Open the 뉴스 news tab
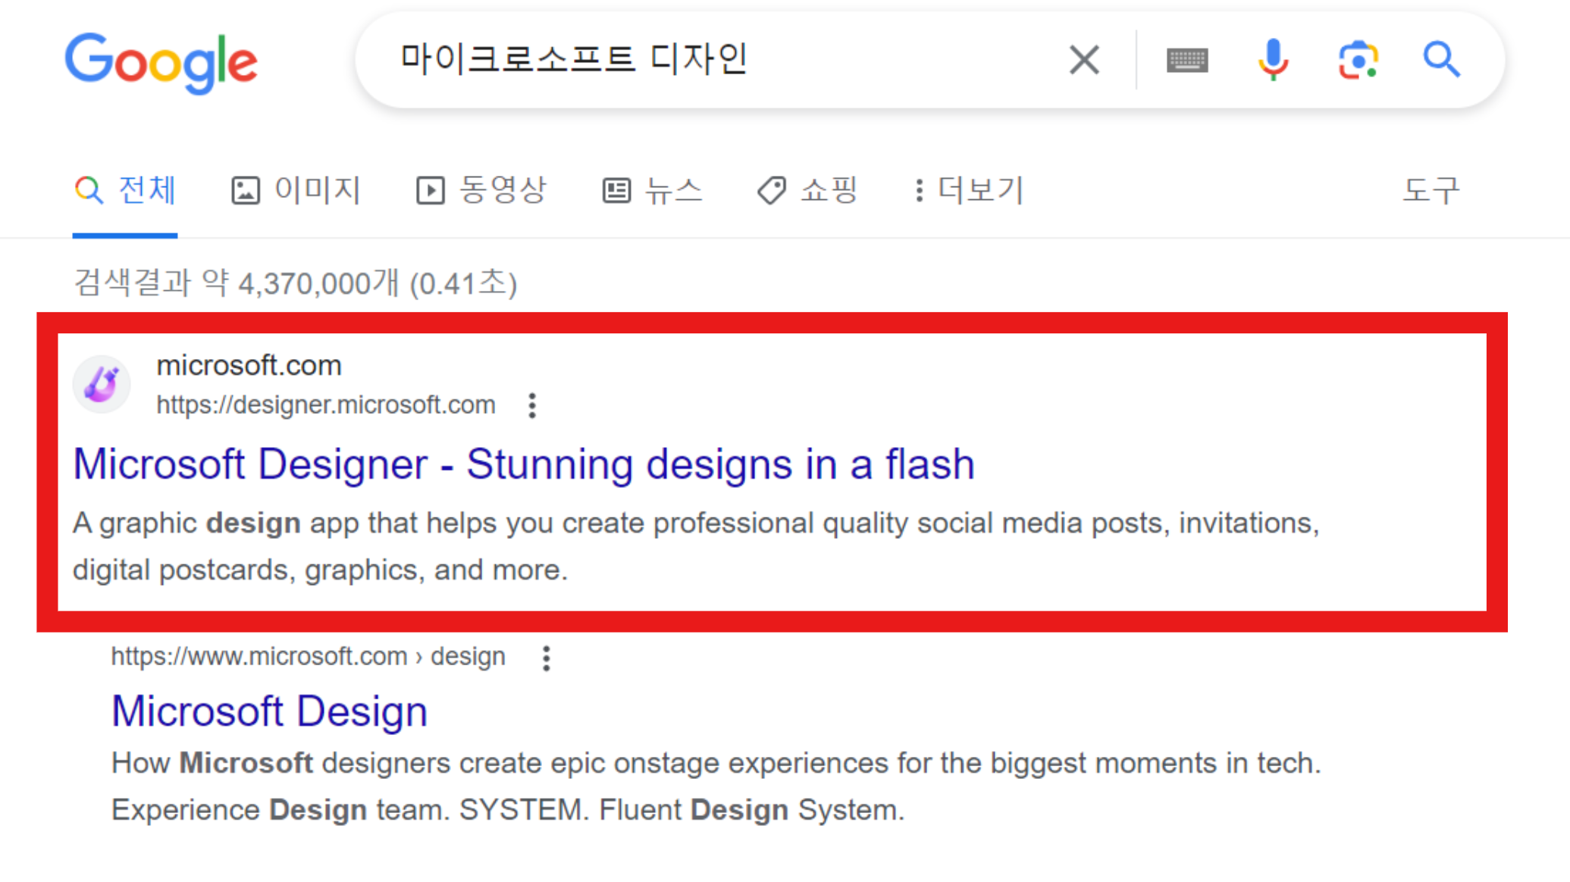 pos(653,190)
